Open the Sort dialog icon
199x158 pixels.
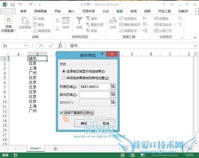tap(66, 20)
